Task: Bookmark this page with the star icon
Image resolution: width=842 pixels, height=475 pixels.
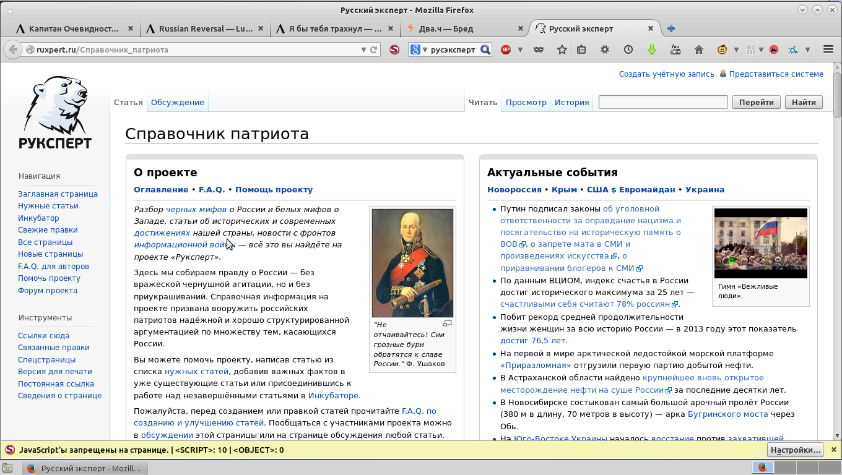Action: tap(562, 49)
